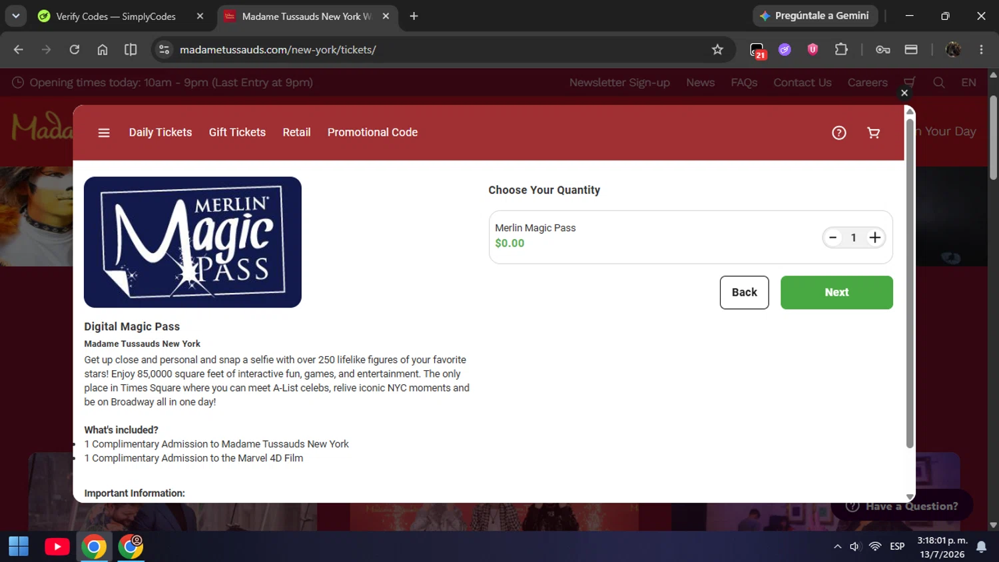Open the password manager key icon
The height and width of the screenshot is (562, 999).
(x=883, y=49)
